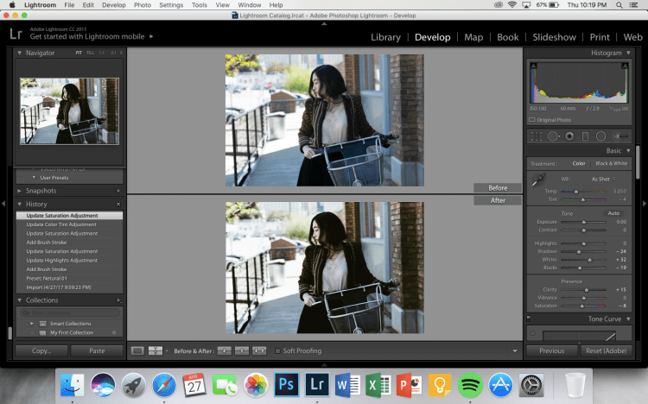Image resolution: width=648 pixels, height=404 pixels.
Task: Switch to the Library module
Action: coord(385,37)
